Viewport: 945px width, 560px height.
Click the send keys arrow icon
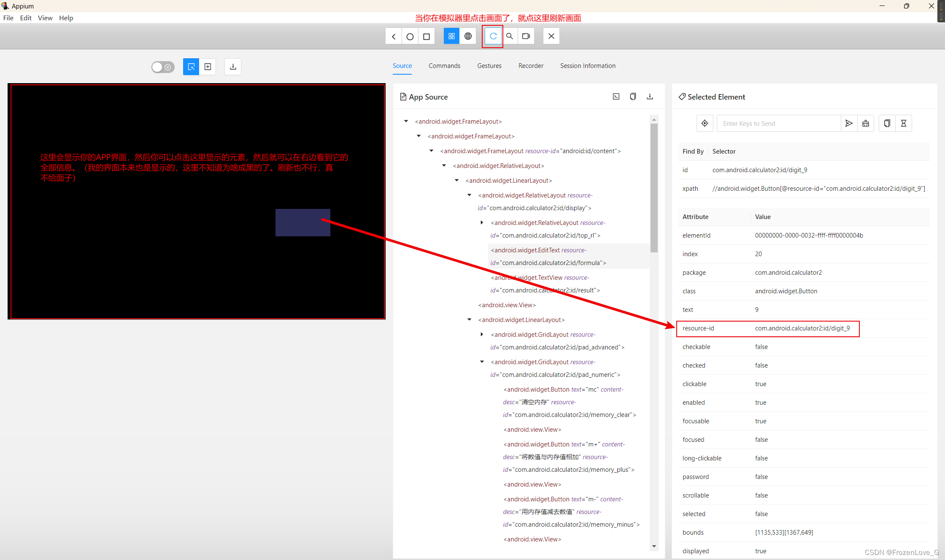point(848,123)
